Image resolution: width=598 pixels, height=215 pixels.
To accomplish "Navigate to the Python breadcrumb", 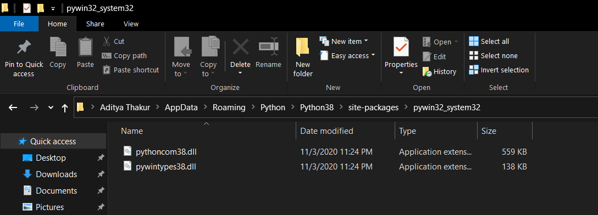I will 273,107.
